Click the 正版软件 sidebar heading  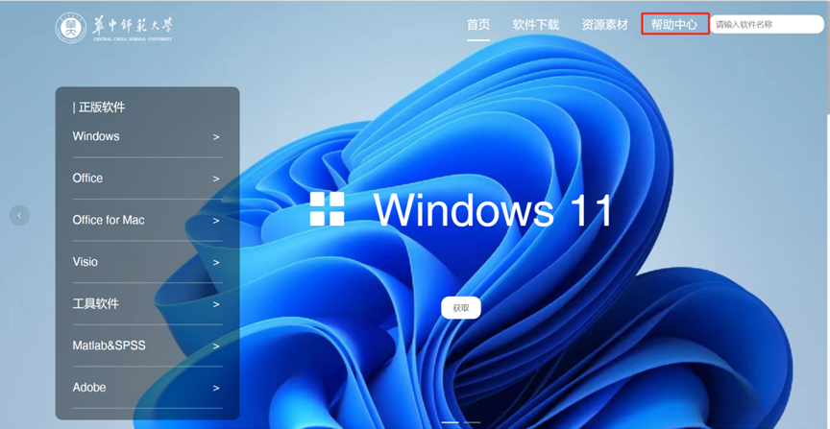click(99, 107)
